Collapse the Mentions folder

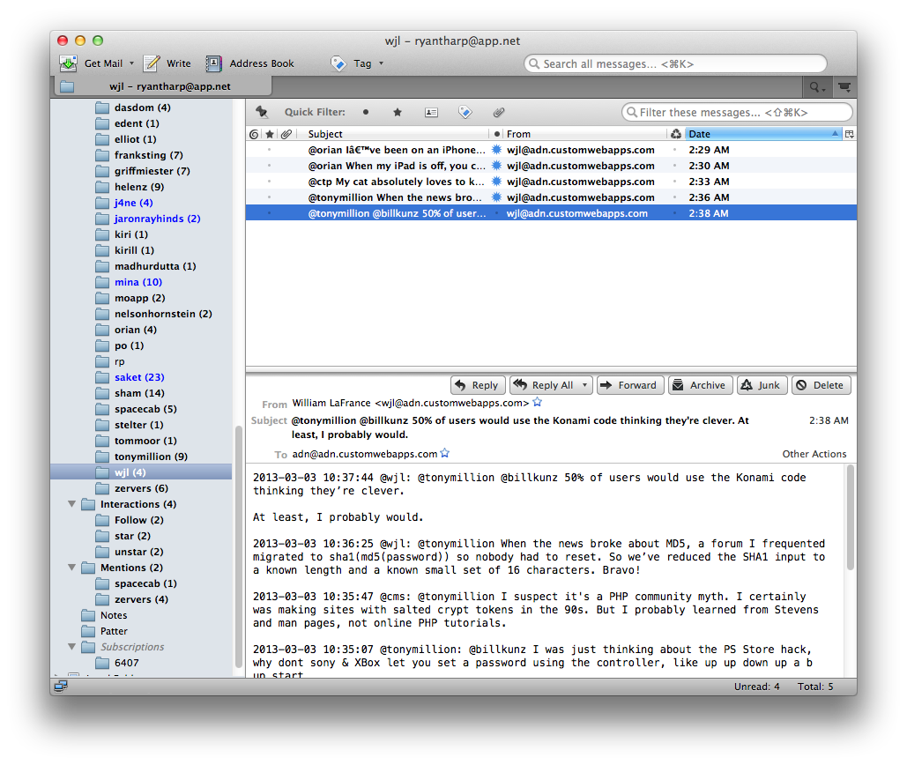tap(71, 568)
